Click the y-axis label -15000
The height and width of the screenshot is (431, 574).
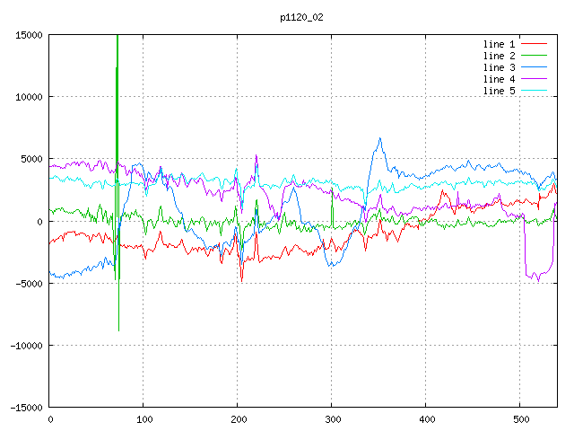coord(26,408)
